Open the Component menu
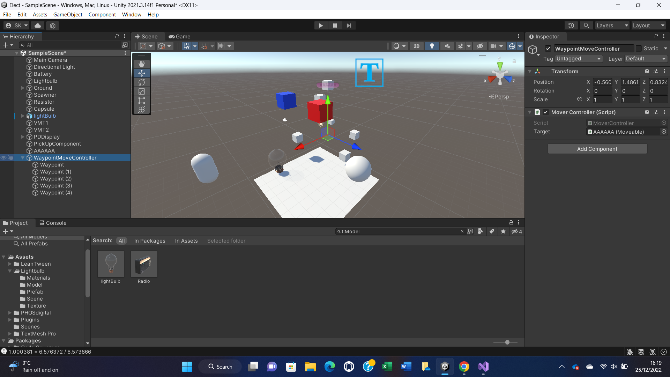This screenshot has width=670, height=377. pyautogui.click(x=102, y=14)
